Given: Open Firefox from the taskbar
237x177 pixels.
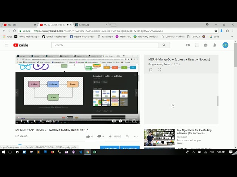Looking at the screenshot, I should tap(52, 152).
